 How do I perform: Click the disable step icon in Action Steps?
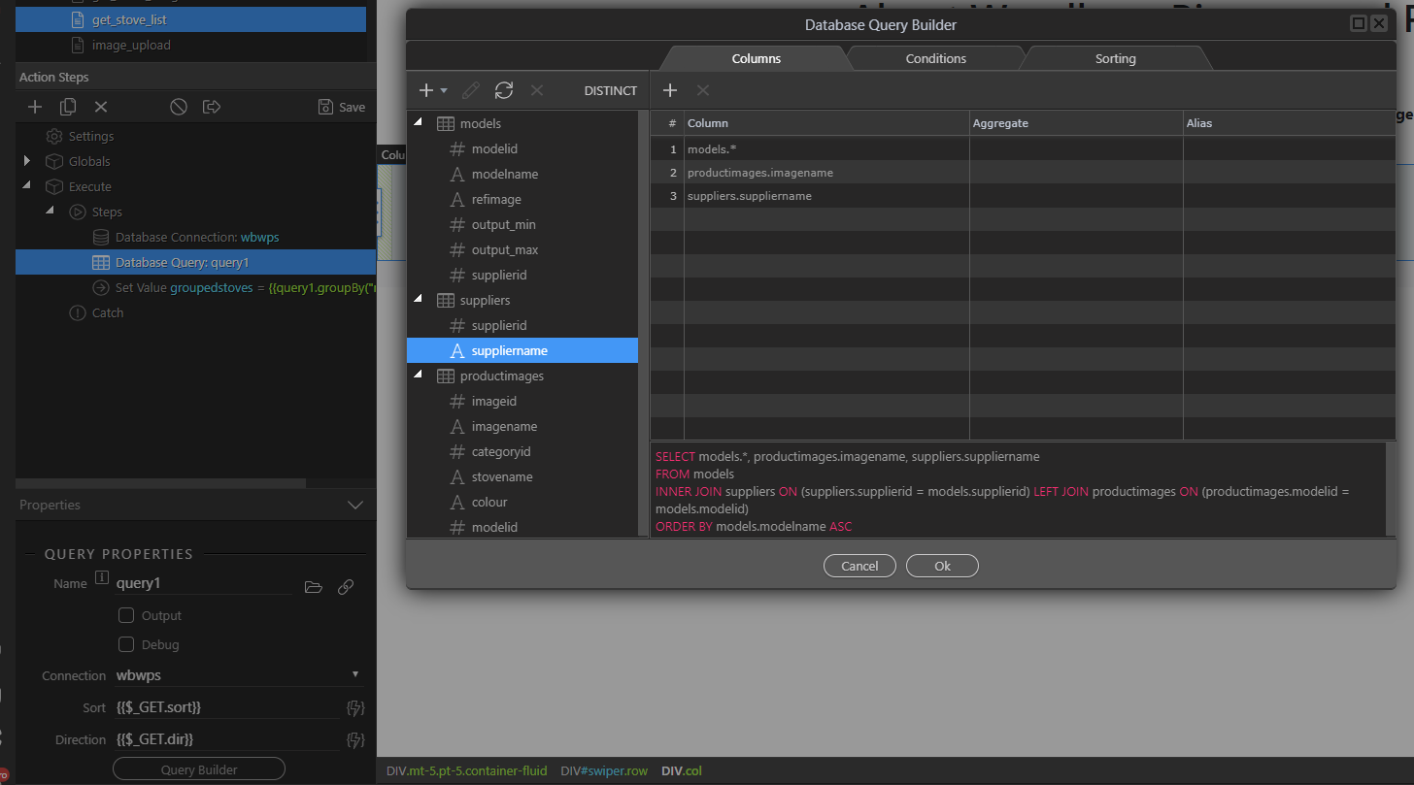[x=179, y=107]
